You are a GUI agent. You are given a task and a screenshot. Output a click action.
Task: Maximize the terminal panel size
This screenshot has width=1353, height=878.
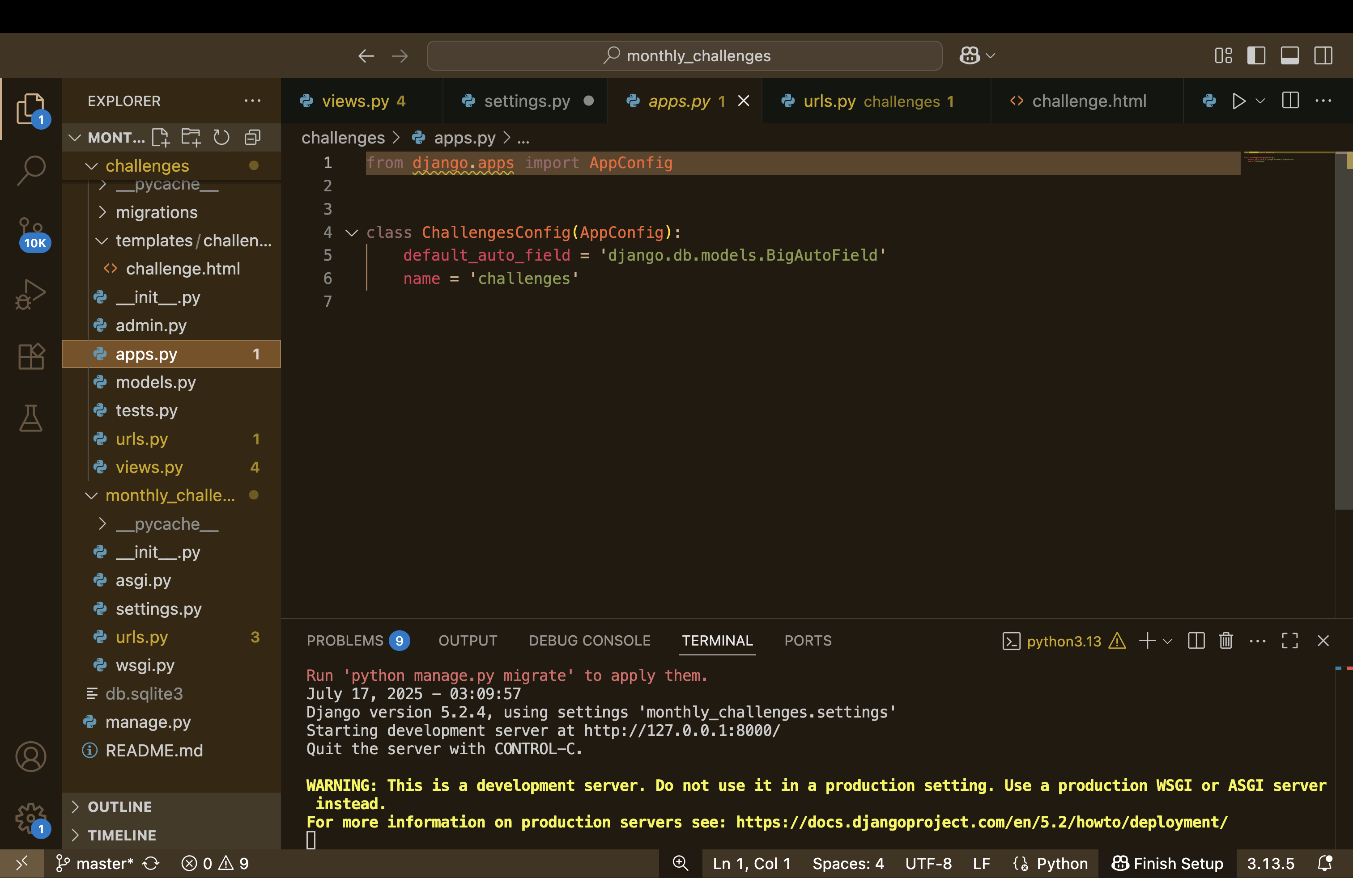[x=1290, y=641]
